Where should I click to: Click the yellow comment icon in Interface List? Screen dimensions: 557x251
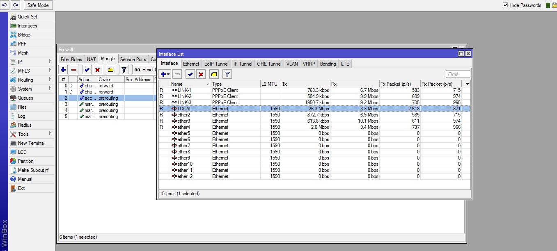pyautogui.click(x=214, y=74)
